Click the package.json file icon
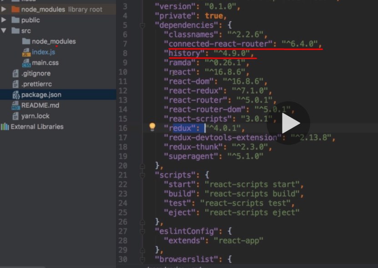 [16, 95]
